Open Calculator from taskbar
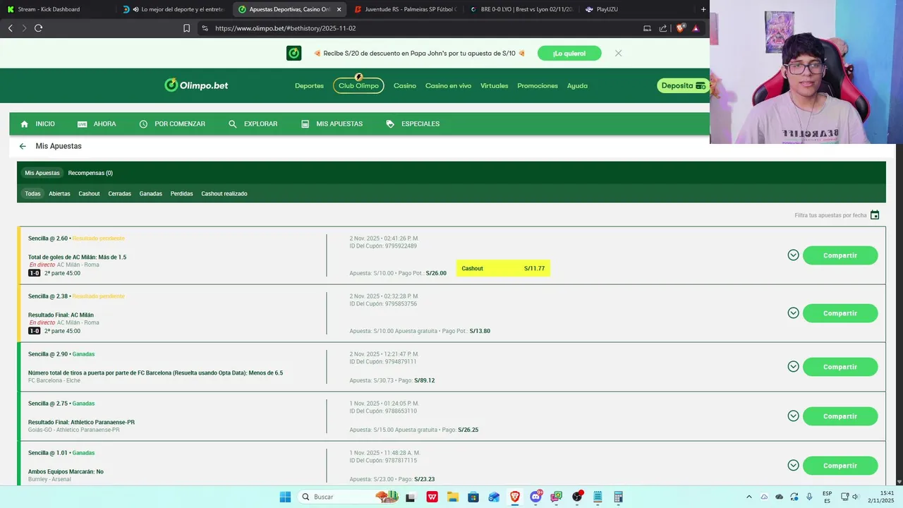This screenshot has height=508, width=903. pos(619,497)
